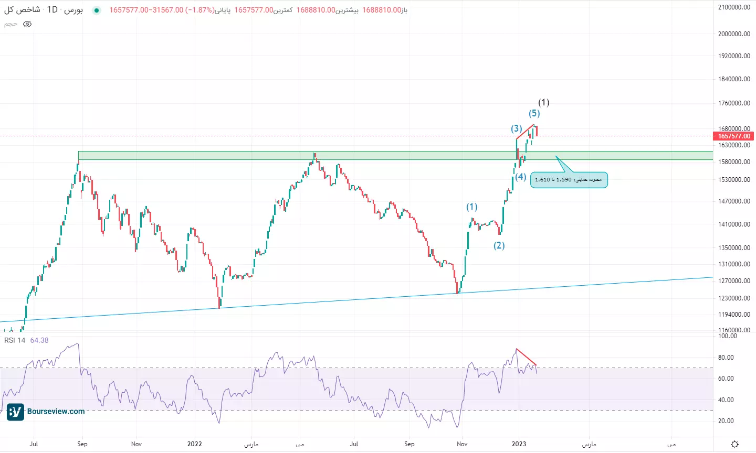Show the hidden volume indicator via eye icon
The image size is (756, 453).
pos(27,24)
